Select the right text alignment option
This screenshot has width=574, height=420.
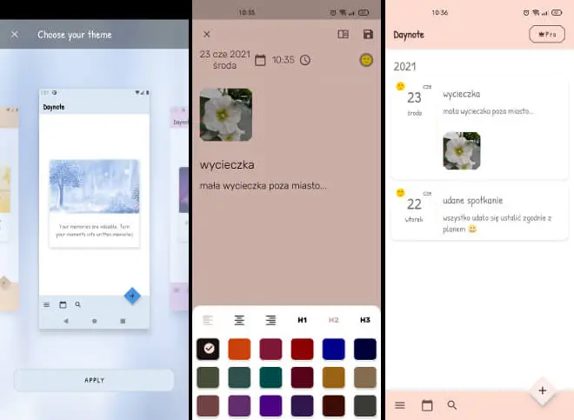click(270, 320)
